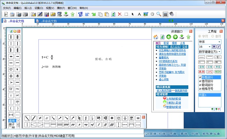The width and height of the screenshot is (227, 139).
Task: Toggle italic 'I' in the toolbox
Action: point(219,46)
